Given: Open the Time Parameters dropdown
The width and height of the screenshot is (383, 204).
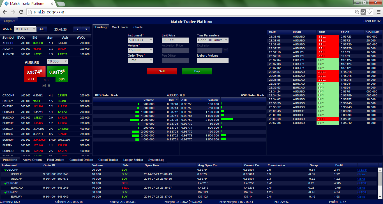Looking at the screenshot, I should pyautogui.click(x=213, y=40).
